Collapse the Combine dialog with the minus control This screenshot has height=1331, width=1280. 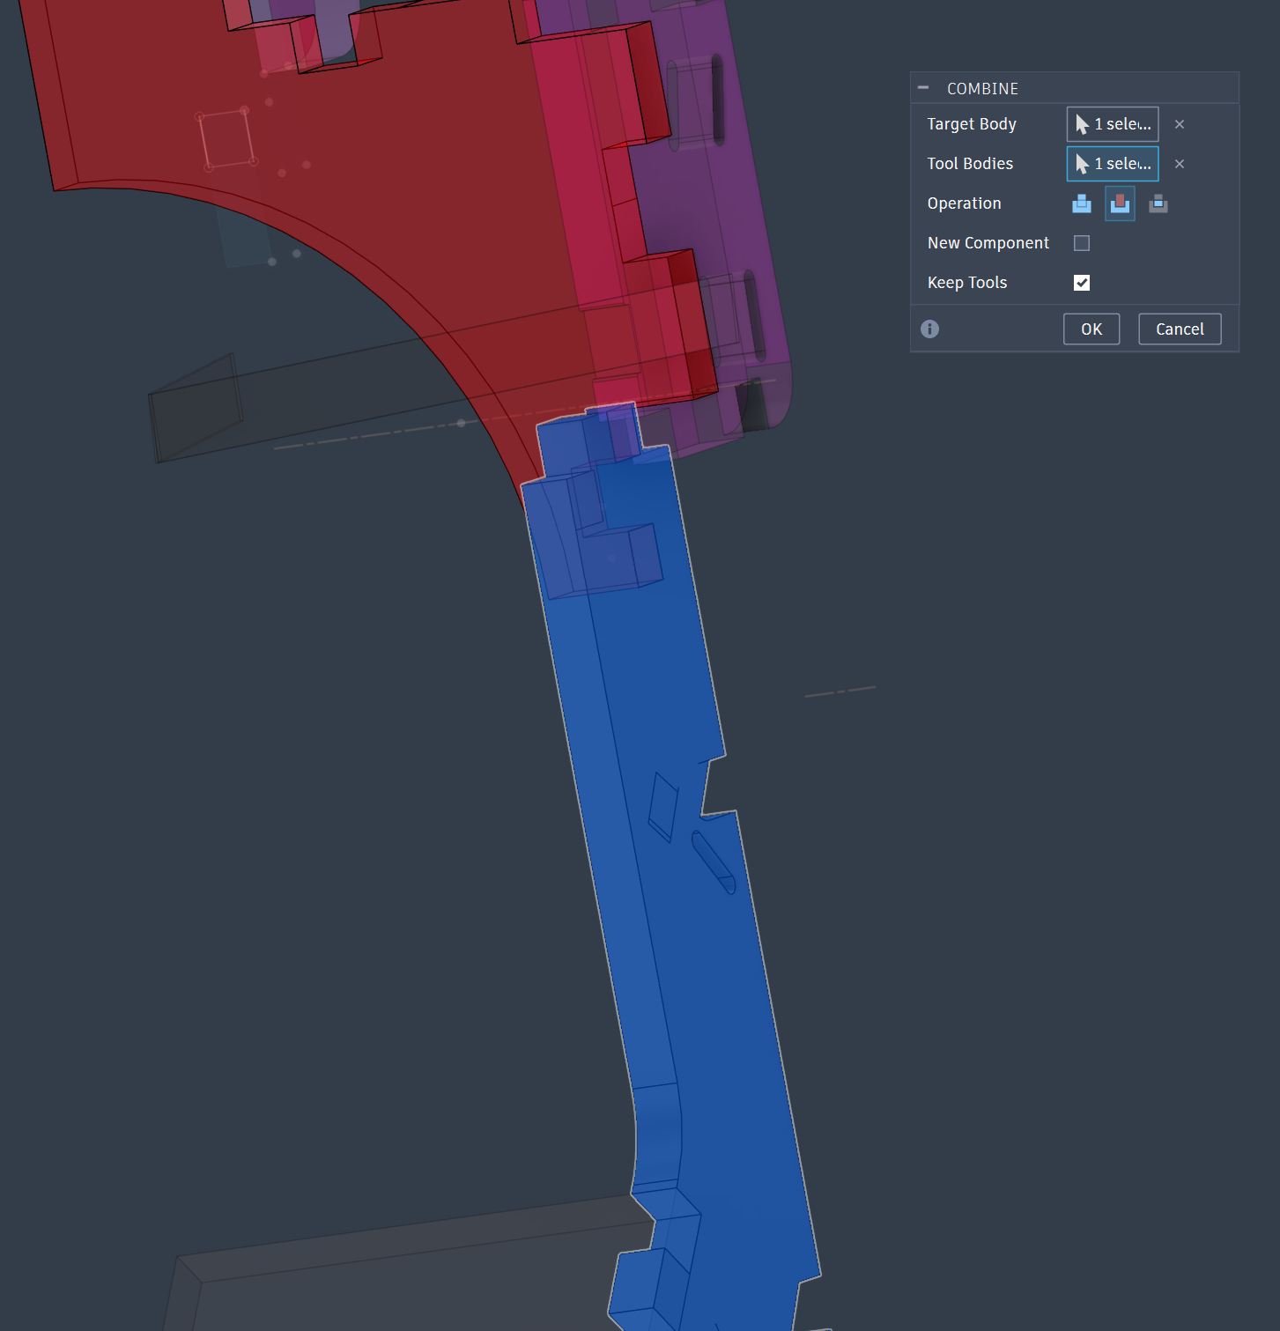(x=922, y=87)
